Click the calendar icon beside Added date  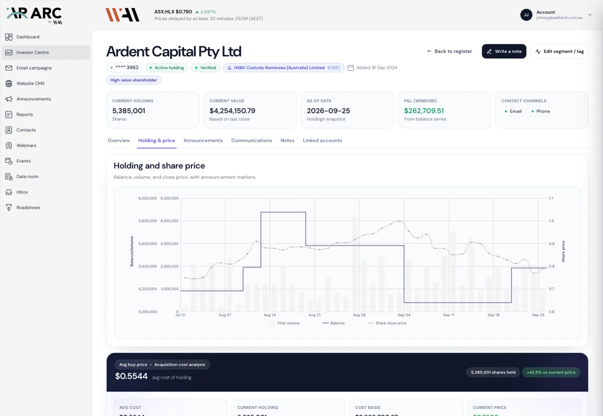tap(351, 68)
